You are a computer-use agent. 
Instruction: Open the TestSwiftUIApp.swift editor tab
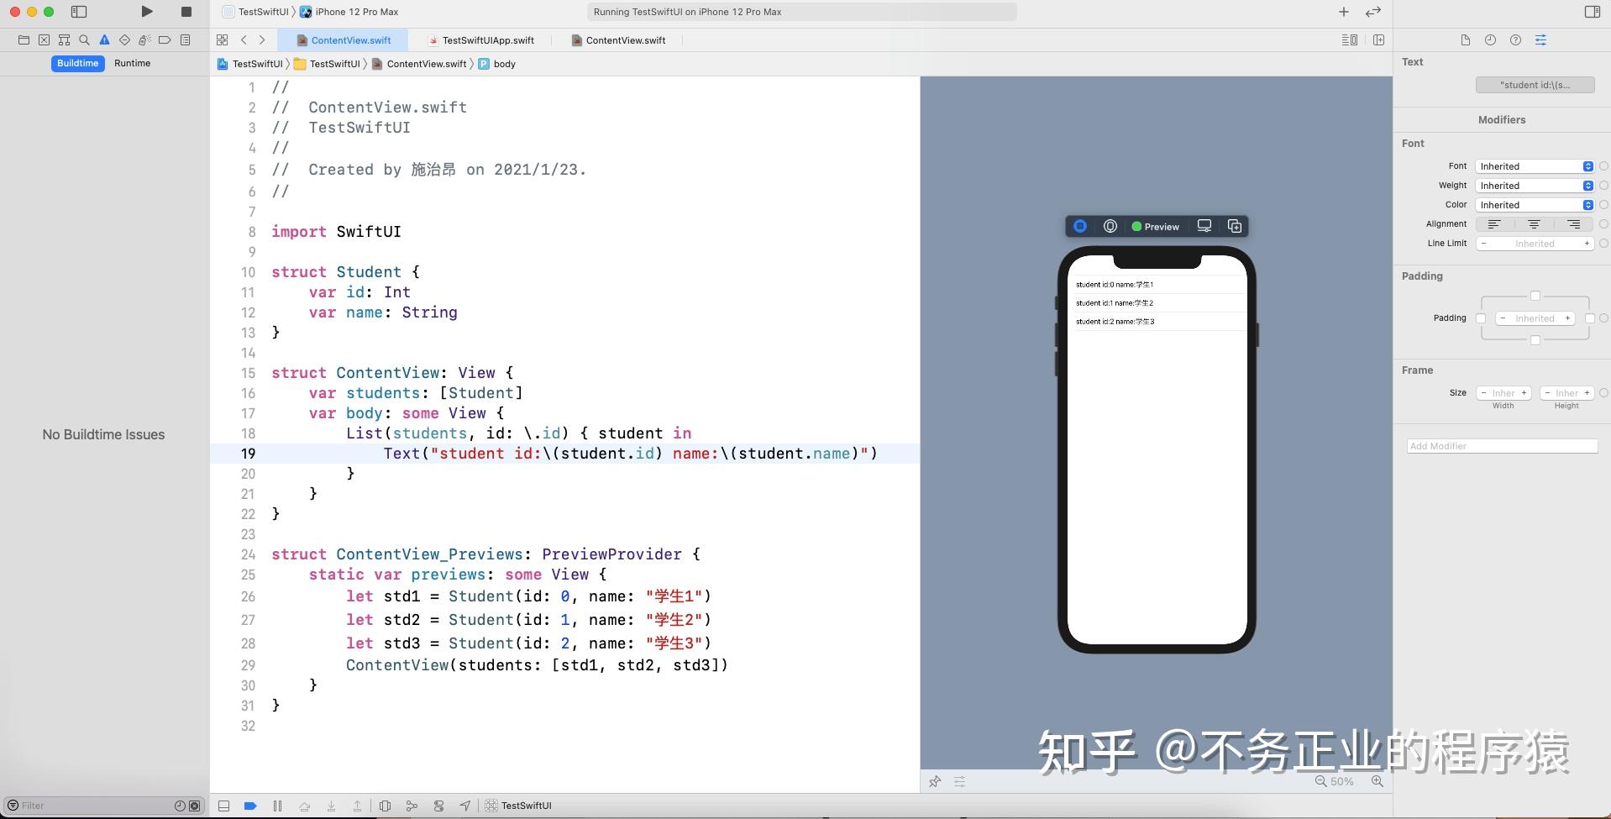[480, 40]
